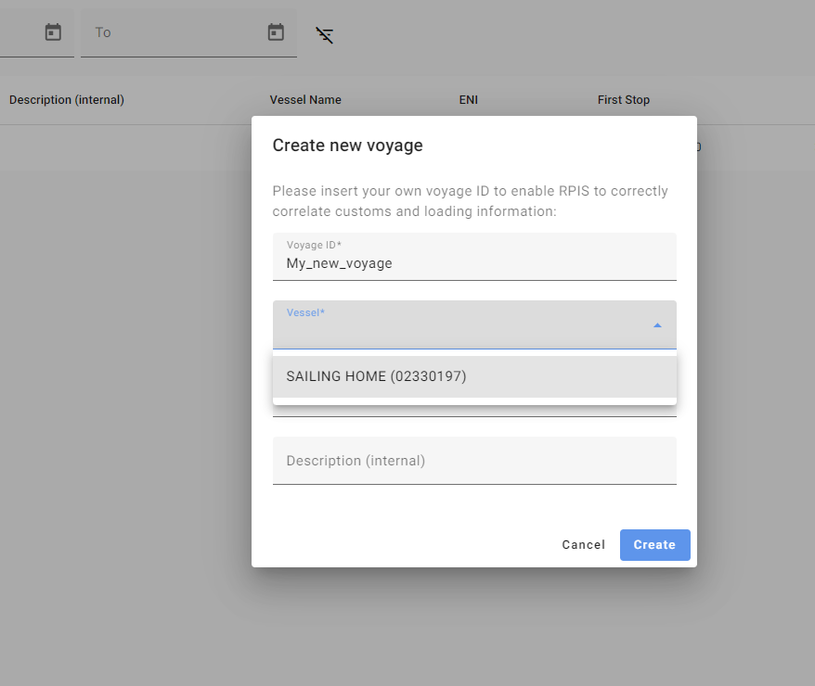The image size is (815, 686).
Task: Sort by the Vessel Name column header
Action: tap(305, 100)
